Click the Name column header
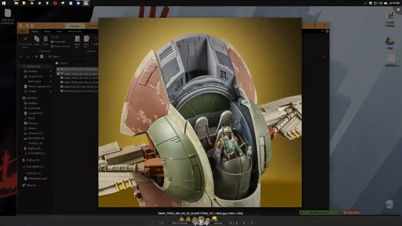Viewport: 402px width, 226px height. tap(63, 63)
